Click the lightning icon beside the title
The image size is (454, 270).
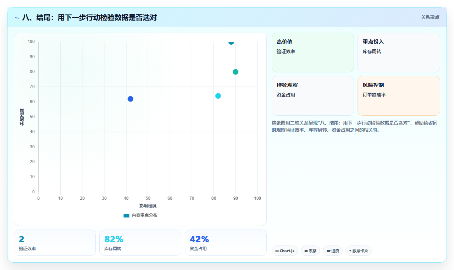17,17
